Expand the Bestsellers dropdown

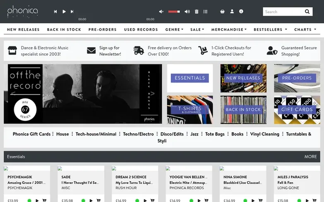click(x=271, y=29)
